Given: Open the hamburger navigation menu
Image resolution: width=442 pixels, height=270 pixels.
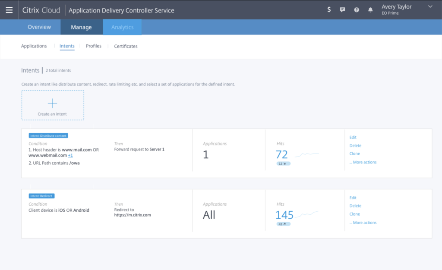Looking at the screenshot, I should (9, 10).
